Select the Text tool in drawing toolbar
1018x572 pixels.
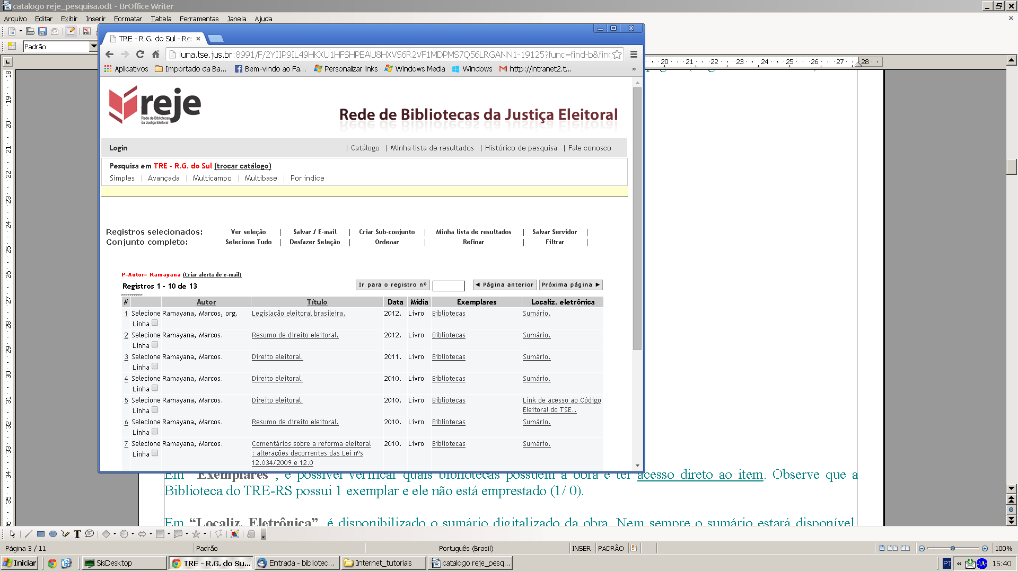coord(77,534)
